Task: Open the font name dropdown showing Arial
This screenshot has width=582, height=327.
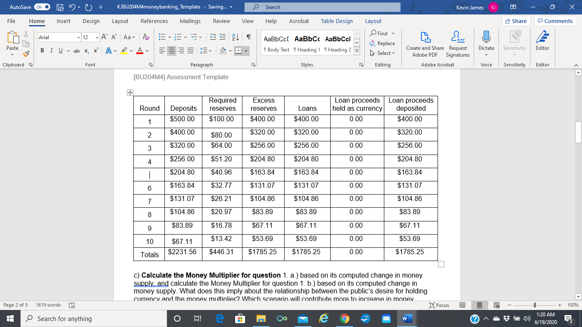Action: [x=78, y=37]
